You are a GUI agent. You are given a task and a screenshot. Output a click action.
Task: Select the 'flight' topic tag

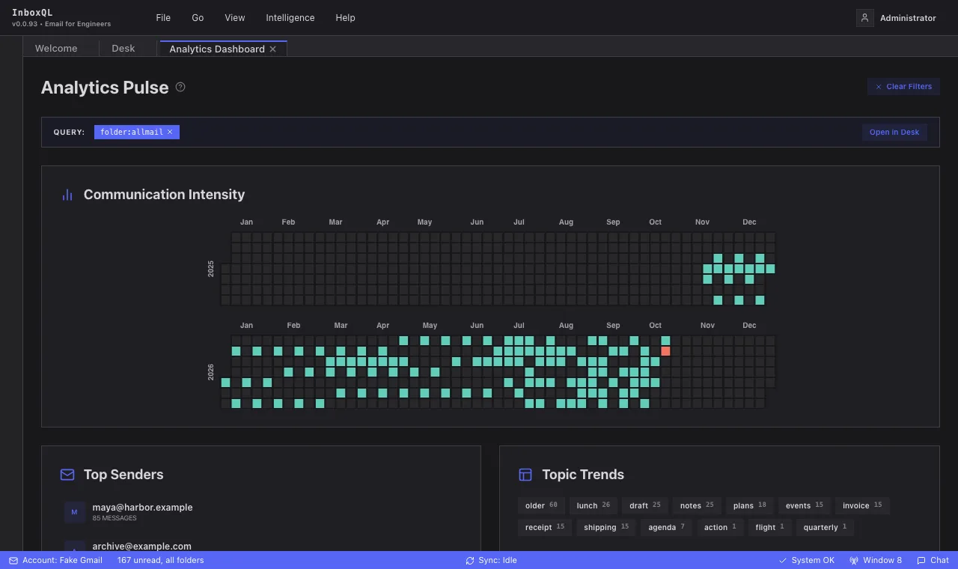pos(769,527)
